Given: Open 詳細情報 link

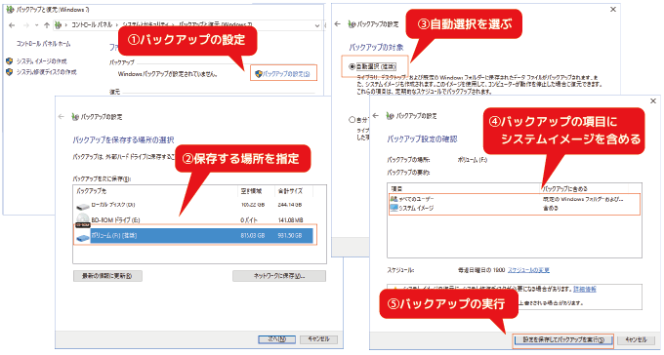Looking at the screenshot, I should point(585,289).
